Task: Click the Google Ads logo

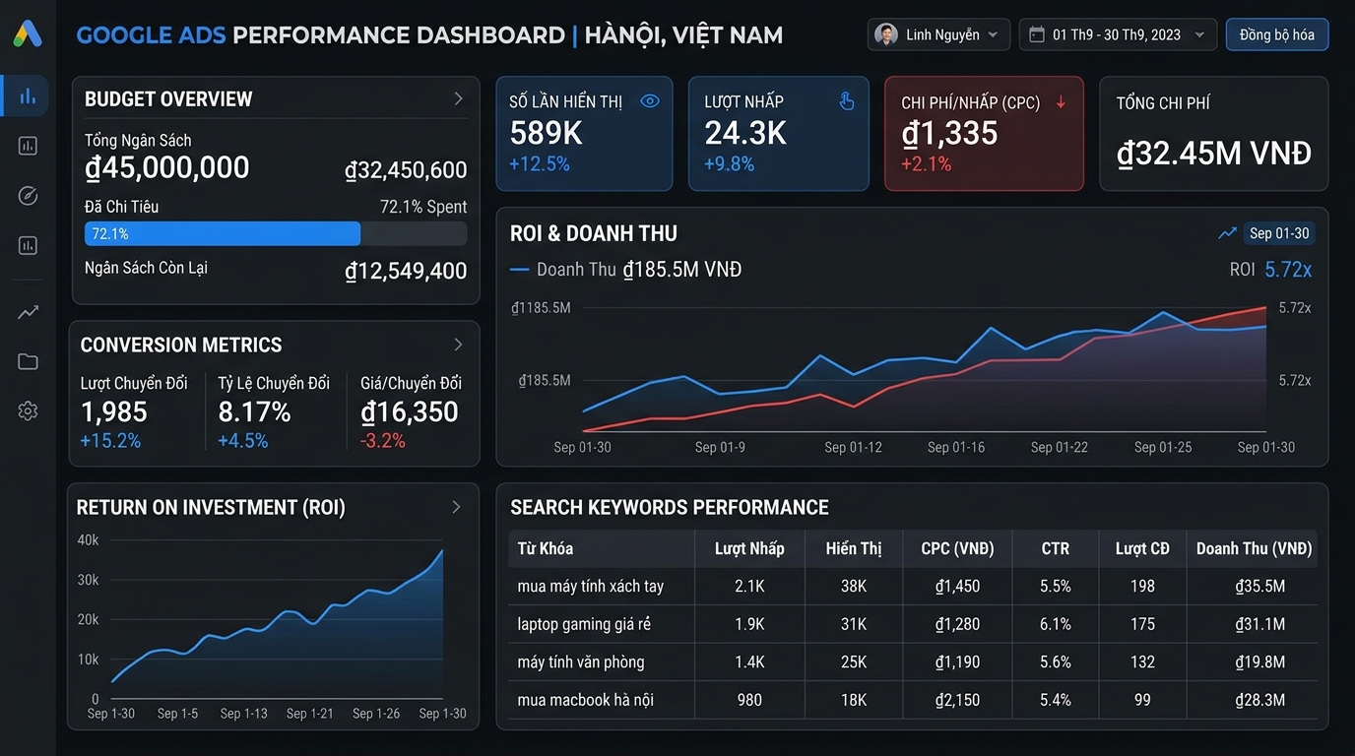Action: pos(28,33)
